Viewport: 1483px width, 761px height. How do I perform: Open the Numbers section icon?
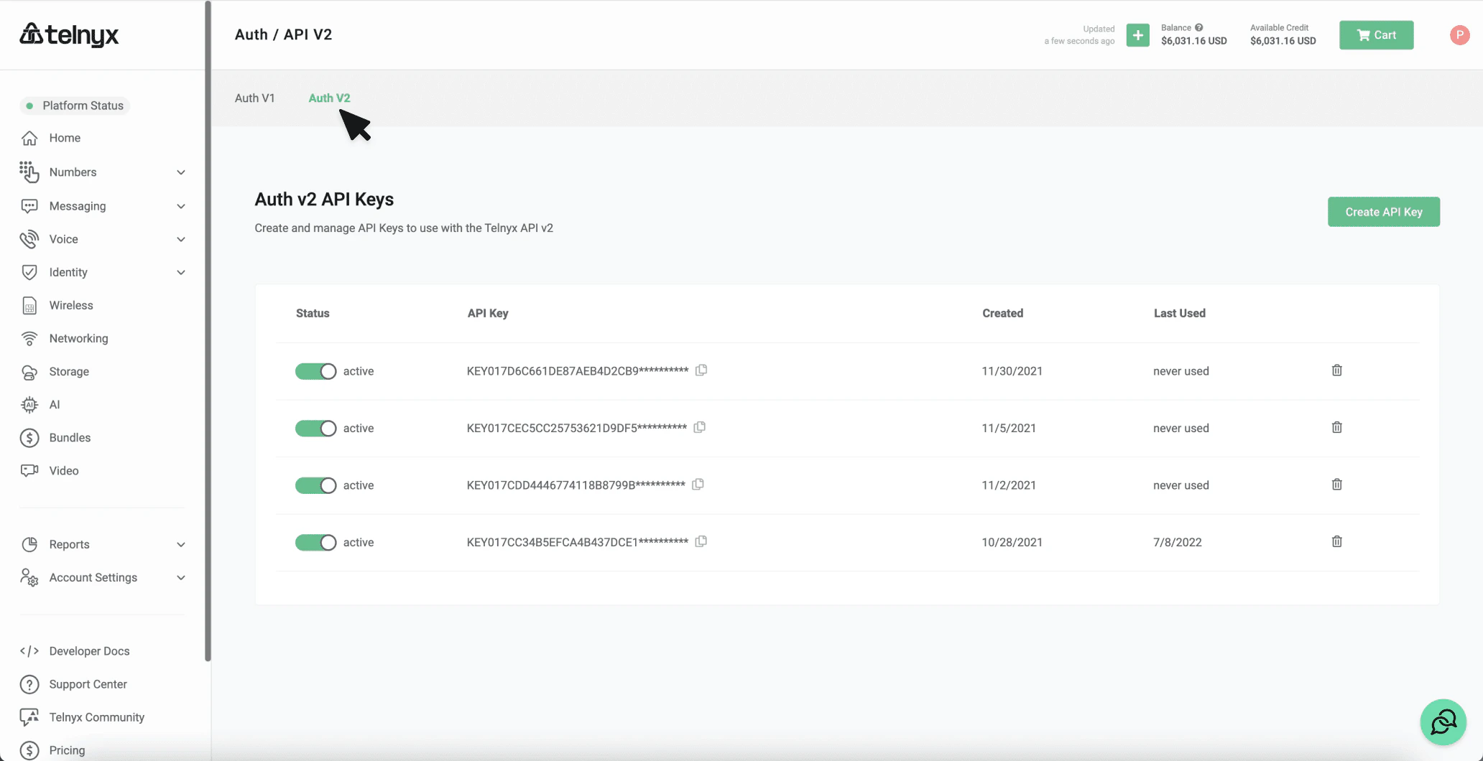coord(29,172)
